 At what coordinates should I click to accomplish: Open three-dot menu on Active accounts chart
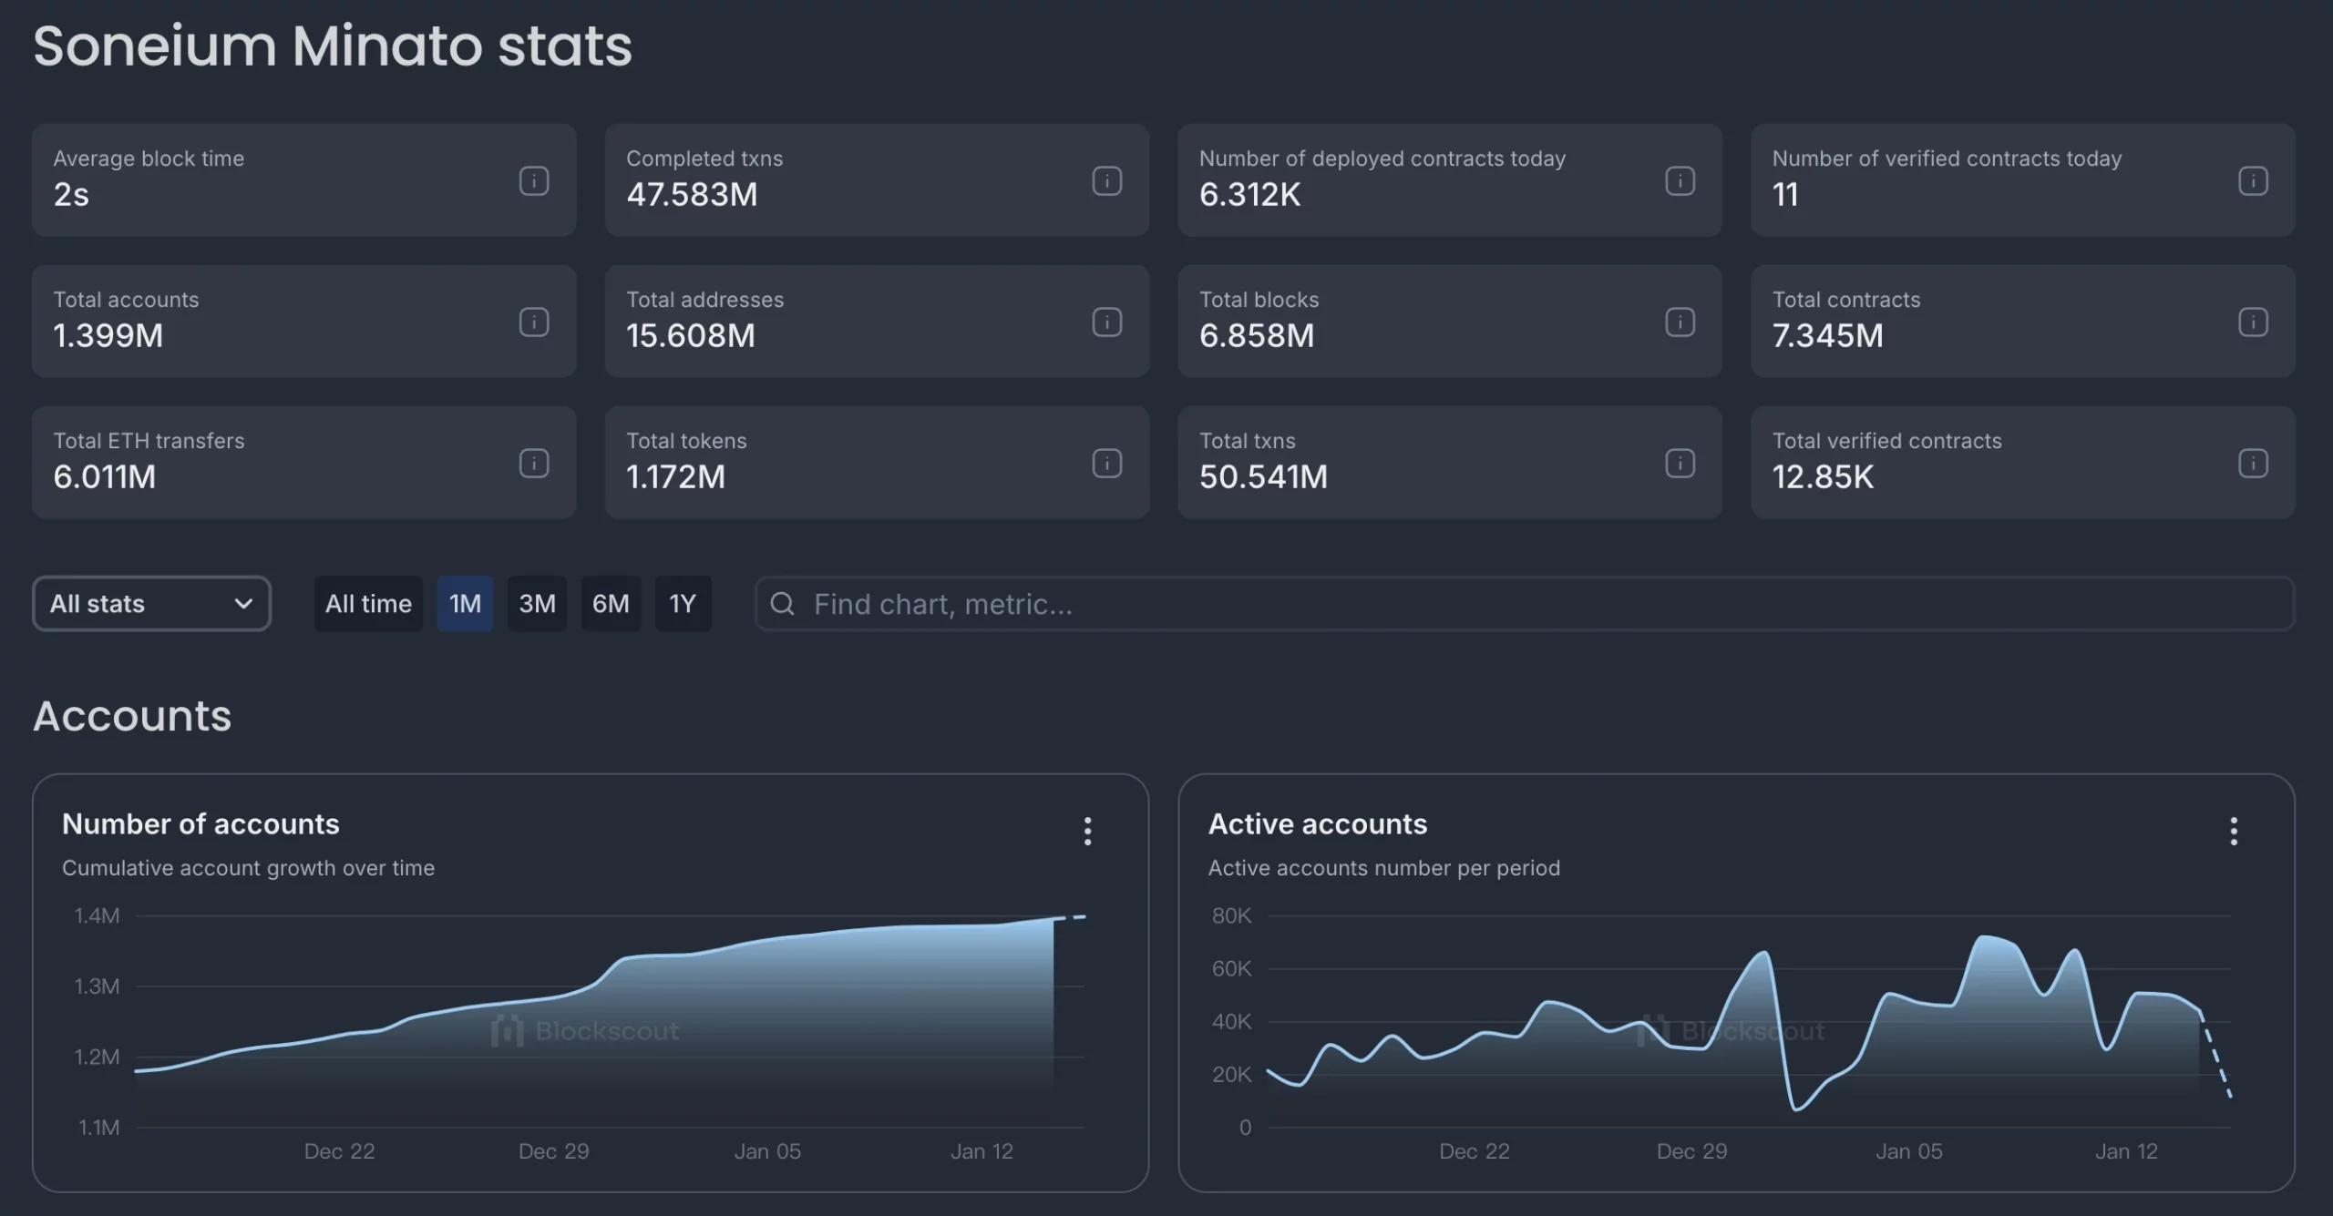coord(2233,831)
